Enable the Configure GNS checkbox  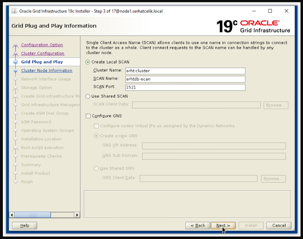coord(88,116)
